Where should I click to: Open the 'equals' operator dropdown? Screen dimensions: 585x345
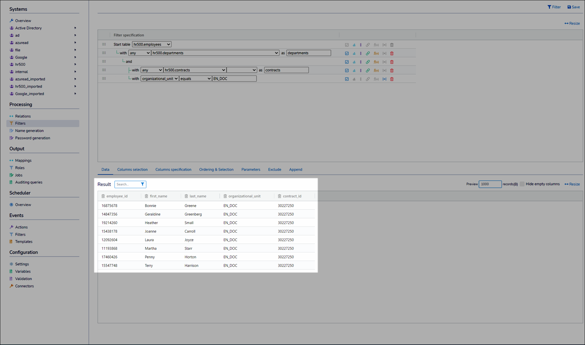point(195,79)
